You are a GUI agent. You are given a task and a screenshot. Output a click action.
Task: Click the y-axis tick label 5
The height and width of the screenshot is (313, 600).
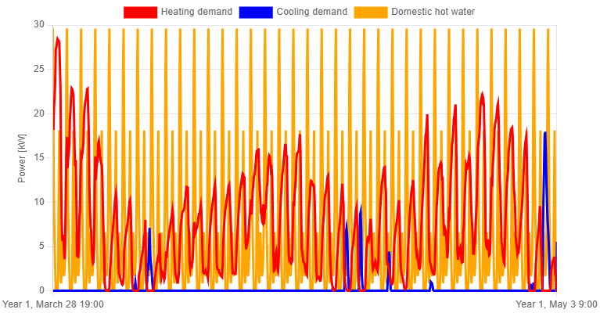pyautogui.click(x=46, y=246)
